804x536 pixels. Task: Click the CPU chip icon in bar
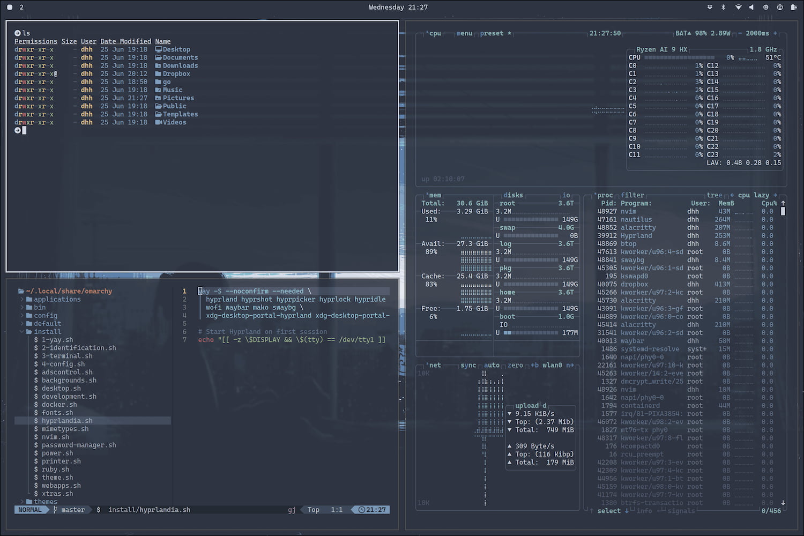click(765, 7)
